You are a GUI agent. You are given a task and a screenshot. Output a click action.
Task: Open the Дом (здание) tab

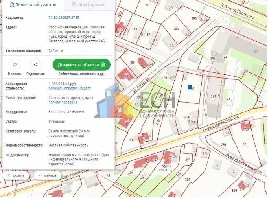point(89,5)
